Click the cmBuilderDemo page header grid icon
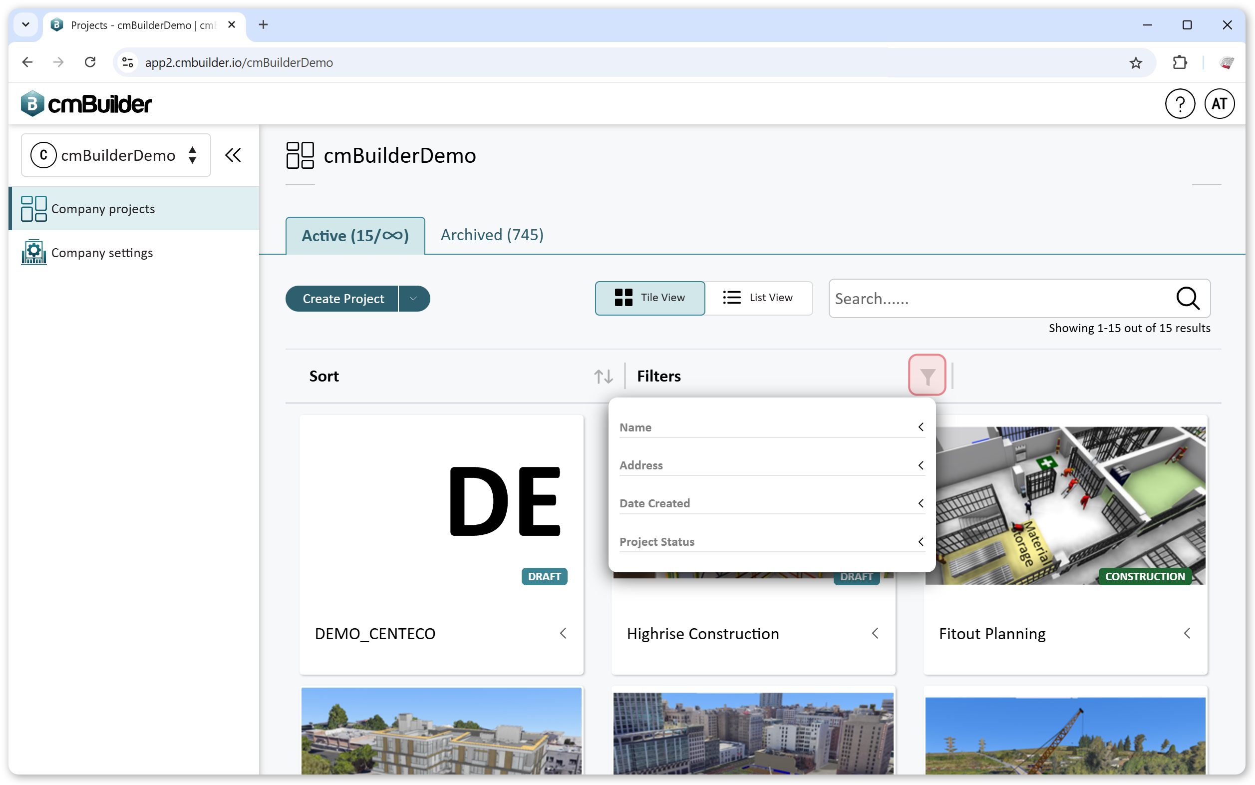 (300, 155)
